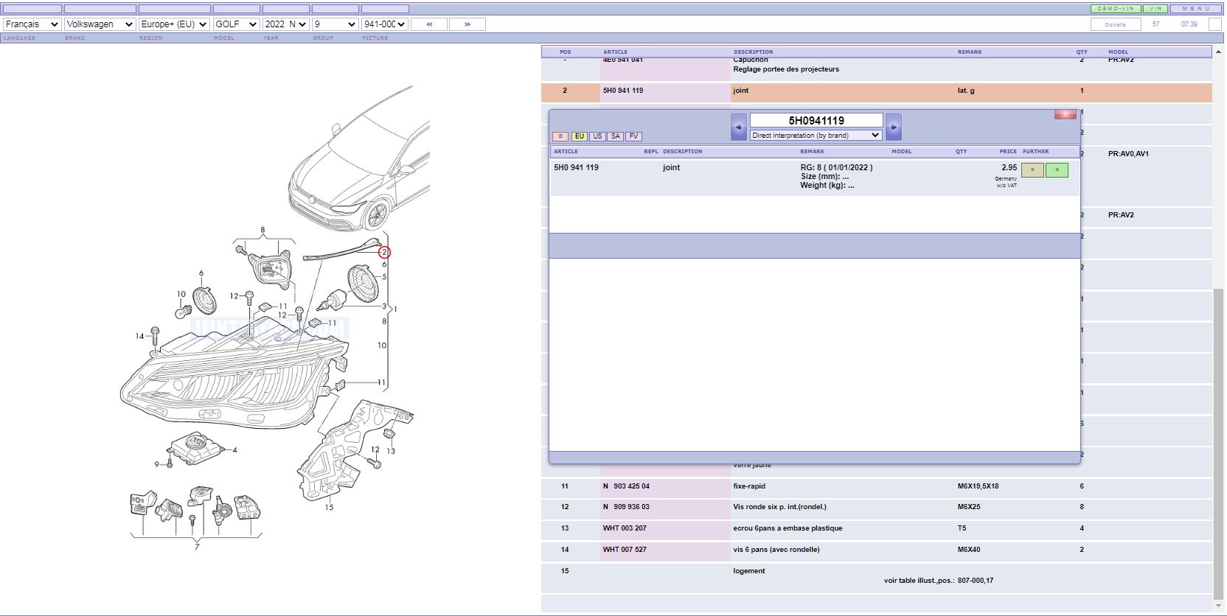Screen dimensions: 1227x616
Task: Open the Brand dropdown showing Volkswagen
Action: coord(100,24)
